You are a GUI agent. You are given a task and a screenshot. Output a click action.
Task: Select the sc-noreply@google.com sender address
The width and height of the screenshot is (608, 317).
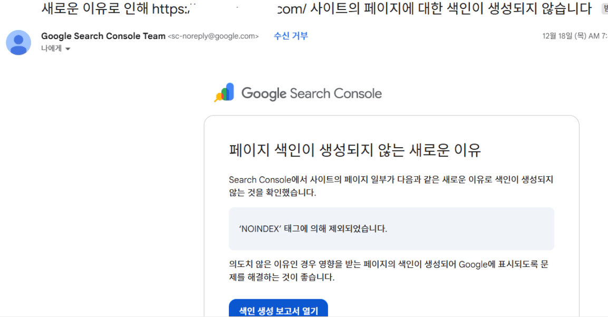coord(213,36)
